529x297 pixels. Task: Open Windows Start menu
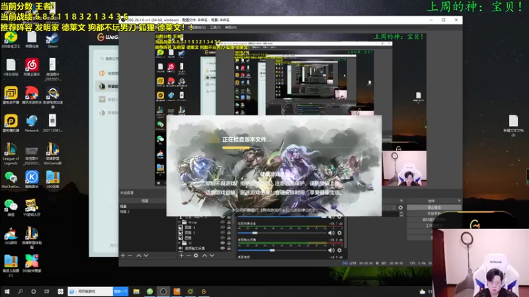click(7, 291)
